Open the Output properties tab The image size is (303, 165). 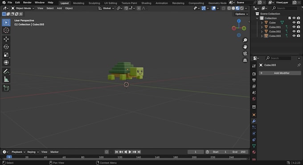(254, 80)
